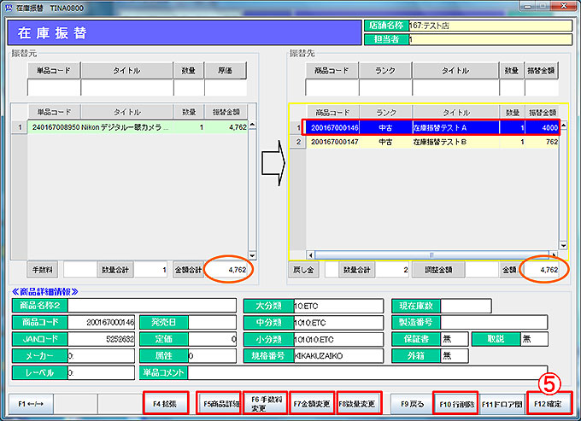This screenshot has width=581, height=421.
Task: Open F5 商品詳細 product details
Action: tap(220, 402)
